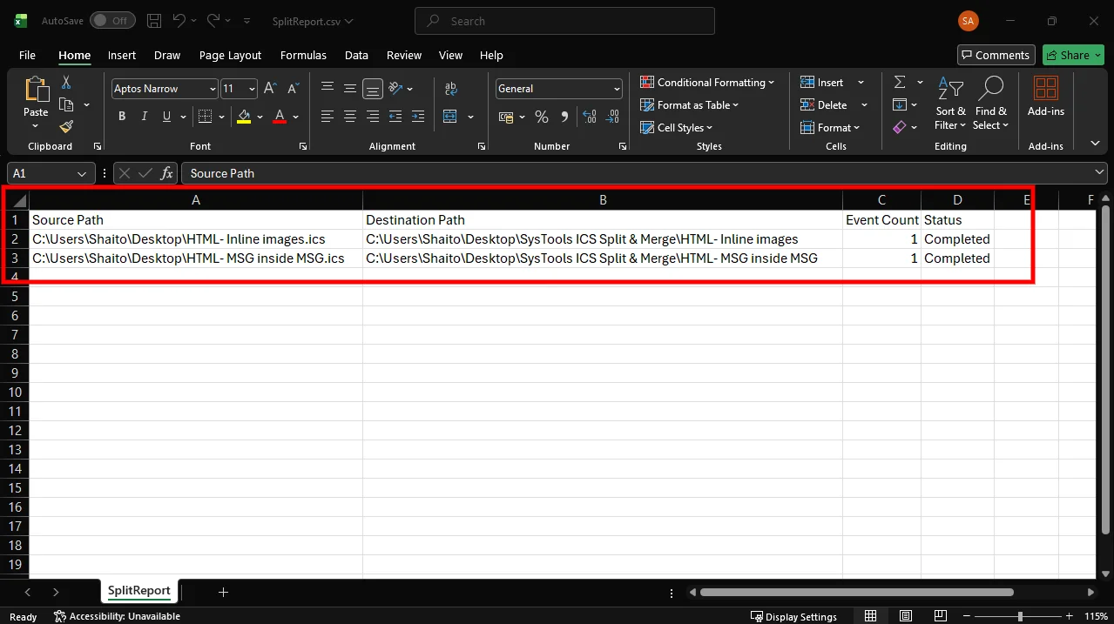Click the Wrap Text icon
1114x624 pixels.
click(x=450, y=89)
